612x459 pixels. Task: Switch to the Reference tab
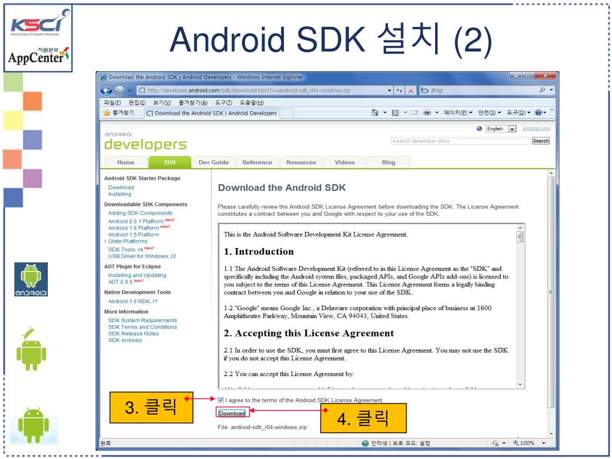tap(257, 163)
